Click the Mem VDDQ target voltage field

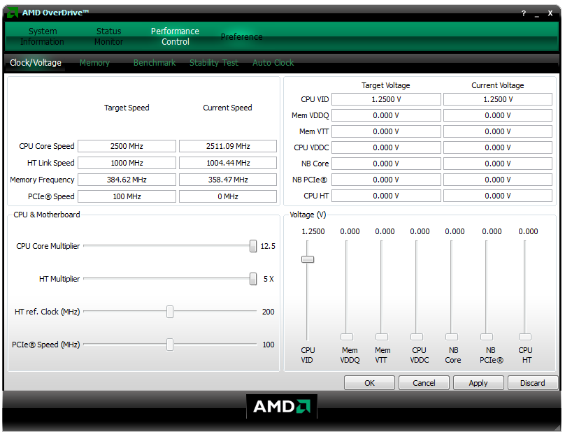pyautogui.click(x=386, y=115)
